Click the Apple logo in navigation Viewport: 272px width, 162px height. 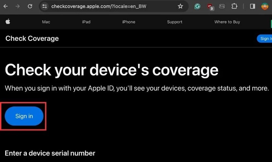click(8, 22)
